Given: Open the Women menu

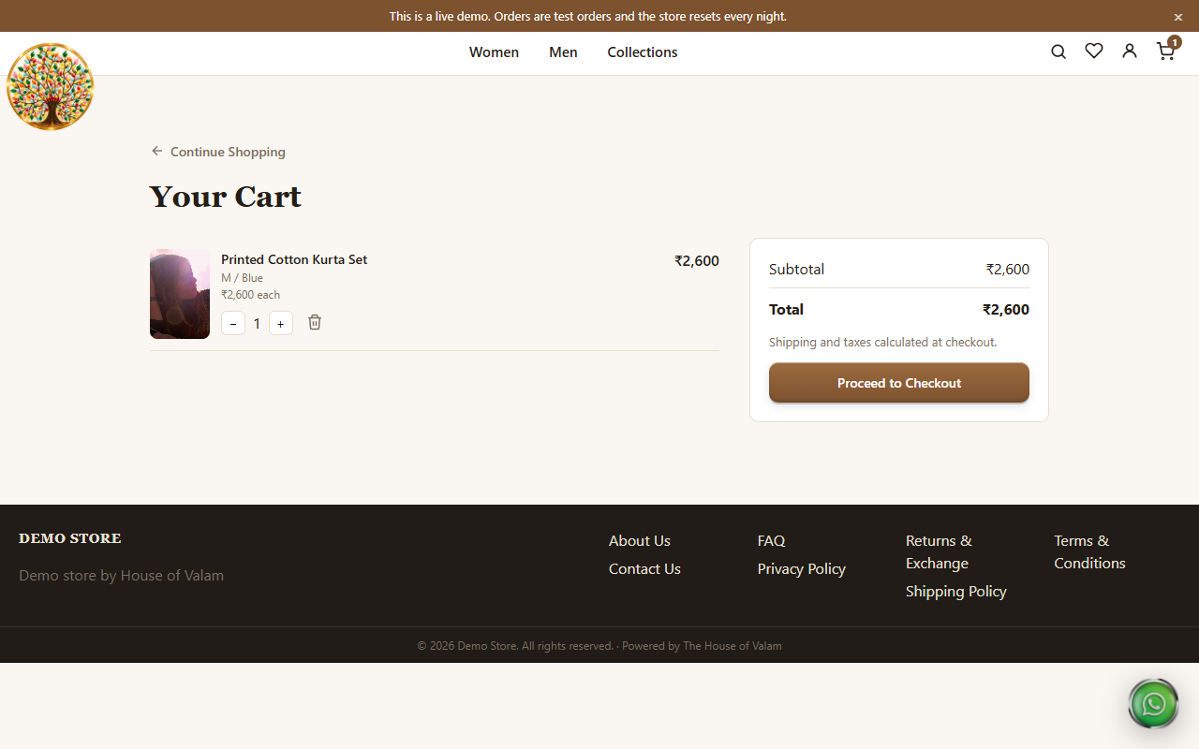Looking at the screenshot, I should (494, 52).
